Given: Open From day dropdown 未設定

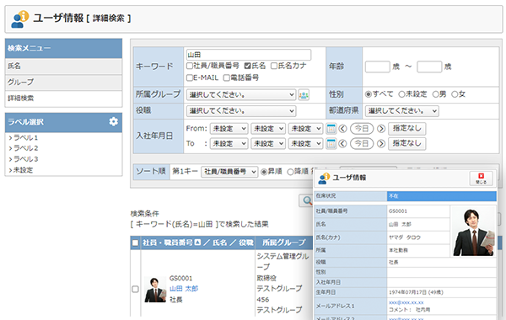Looking at the screenshot, I should (305, 129).
